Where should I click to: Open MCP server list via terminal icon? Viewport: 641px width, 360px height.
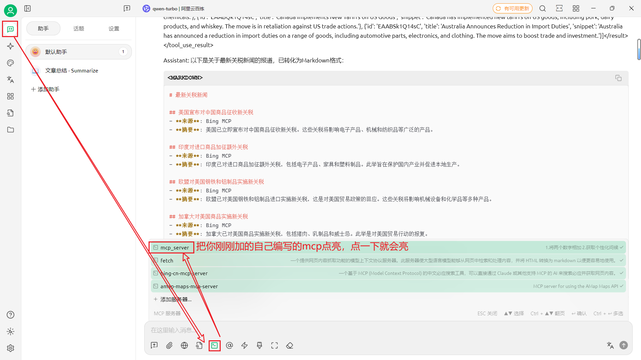215,345
